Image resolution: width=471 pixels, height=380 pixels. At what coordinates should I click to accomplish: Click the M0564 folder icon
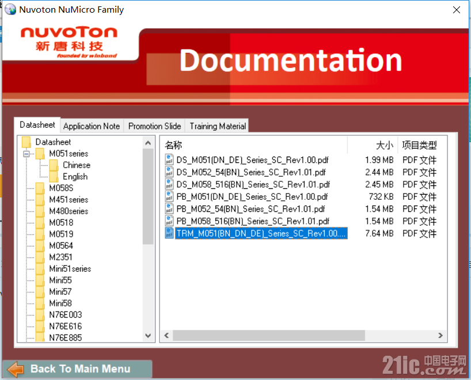tap(40, 246)
